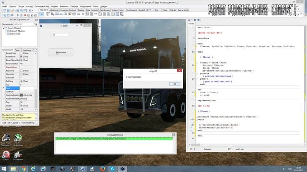The image size is (307, 172).
Task: Click the clGrayText color swatch
Action: (21, 95)
